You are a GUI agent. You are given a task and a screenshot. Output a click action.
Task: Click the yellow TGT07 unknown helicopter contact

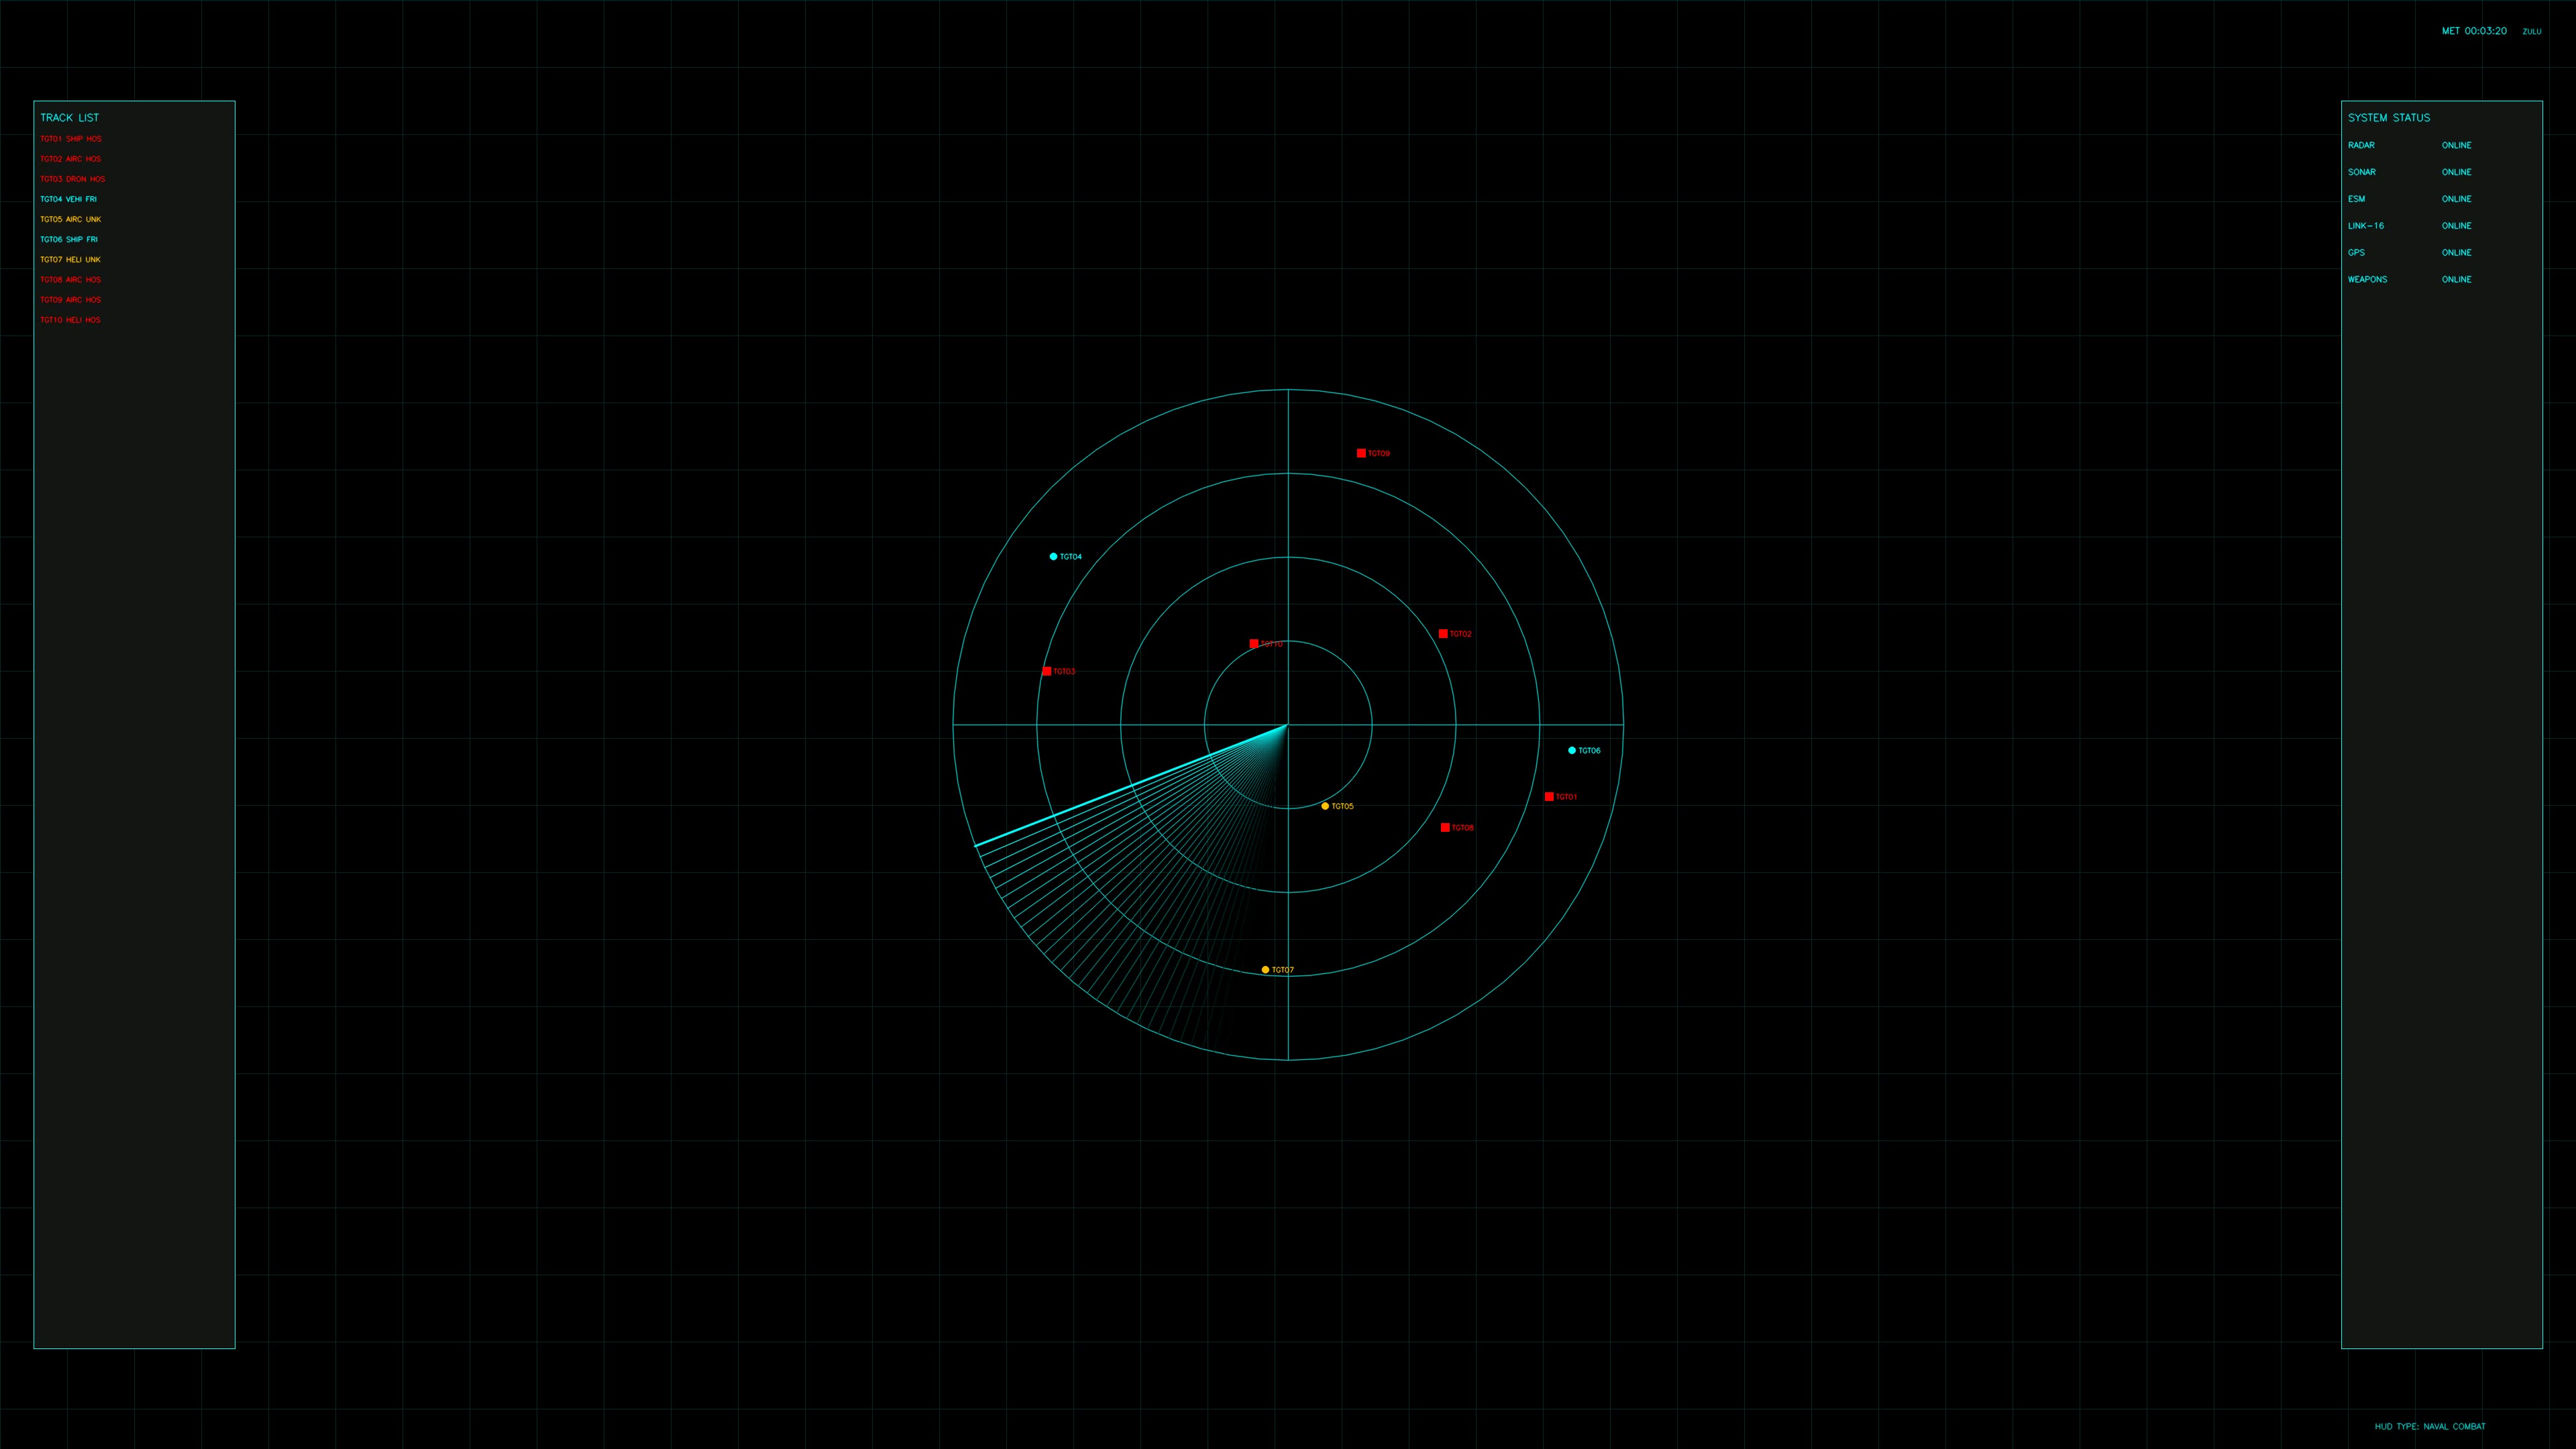tap(1265, 969)
